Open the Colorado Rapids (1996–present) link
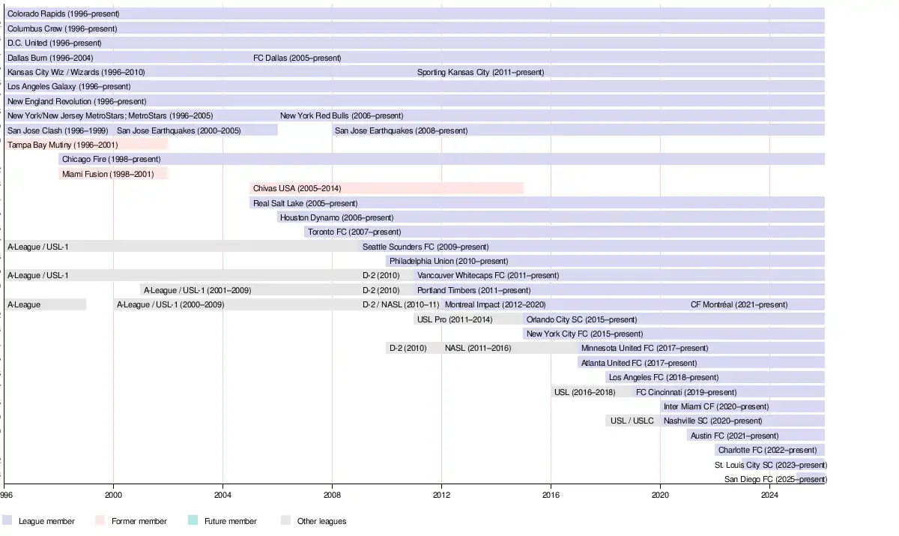 coord(63,13)
